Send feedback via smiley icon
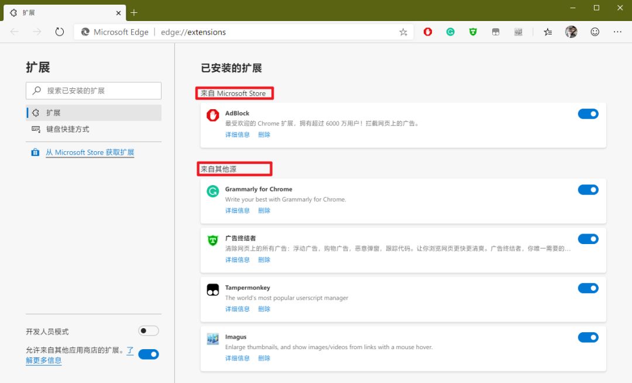Image resolution: width=632 pixels, height=383 pixels. [x=595, y=32]
